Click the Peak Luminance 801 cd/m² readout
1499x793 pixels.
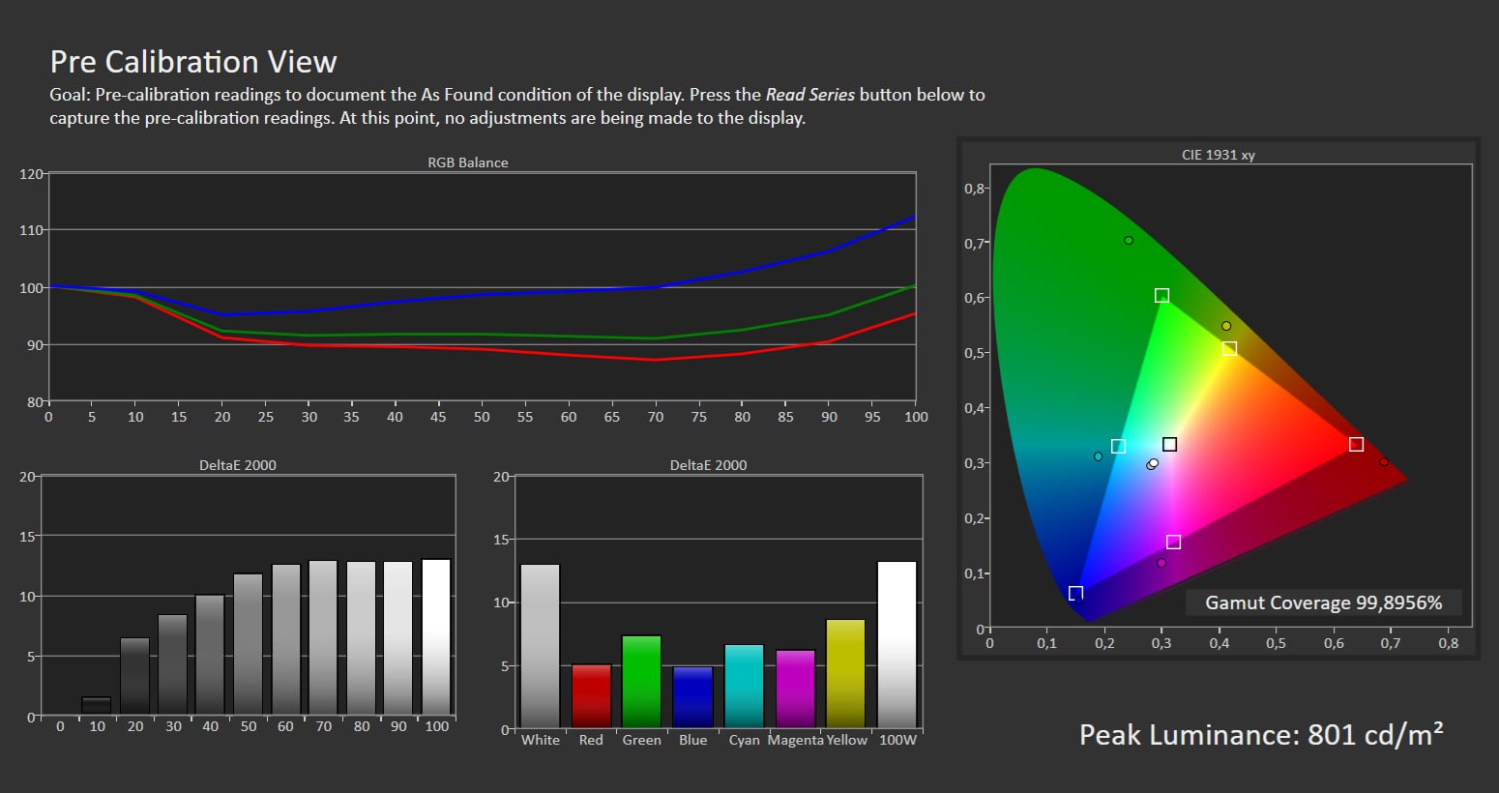coord(1261,735)
